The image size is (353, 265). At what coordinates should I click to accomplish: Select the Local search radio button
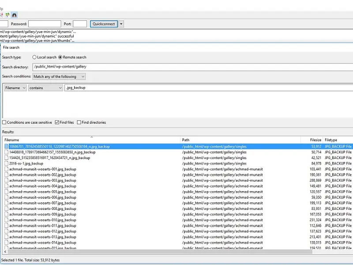tap(34, 57)
